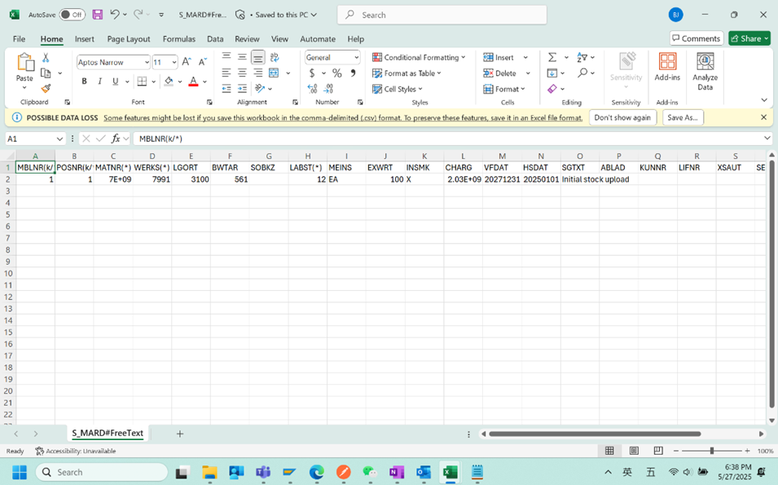This screenshot has width=778, height=485.
Task: Open the Formulas ribbon tab
Action: click(178, 38)
